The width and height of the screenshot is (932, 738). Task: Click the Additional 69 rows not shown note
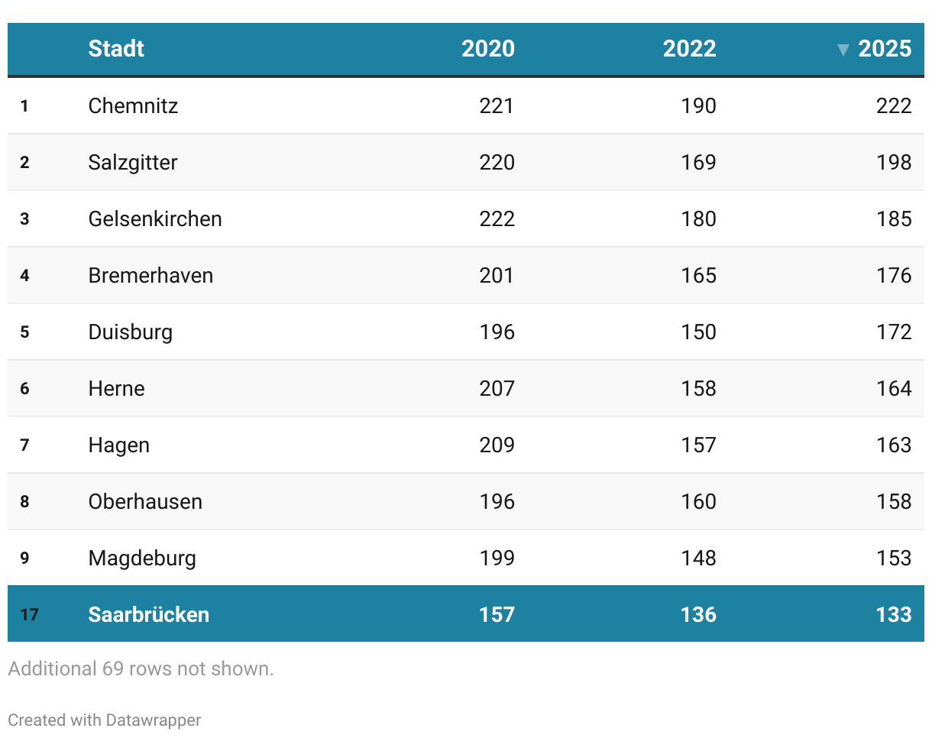[141, 668]
